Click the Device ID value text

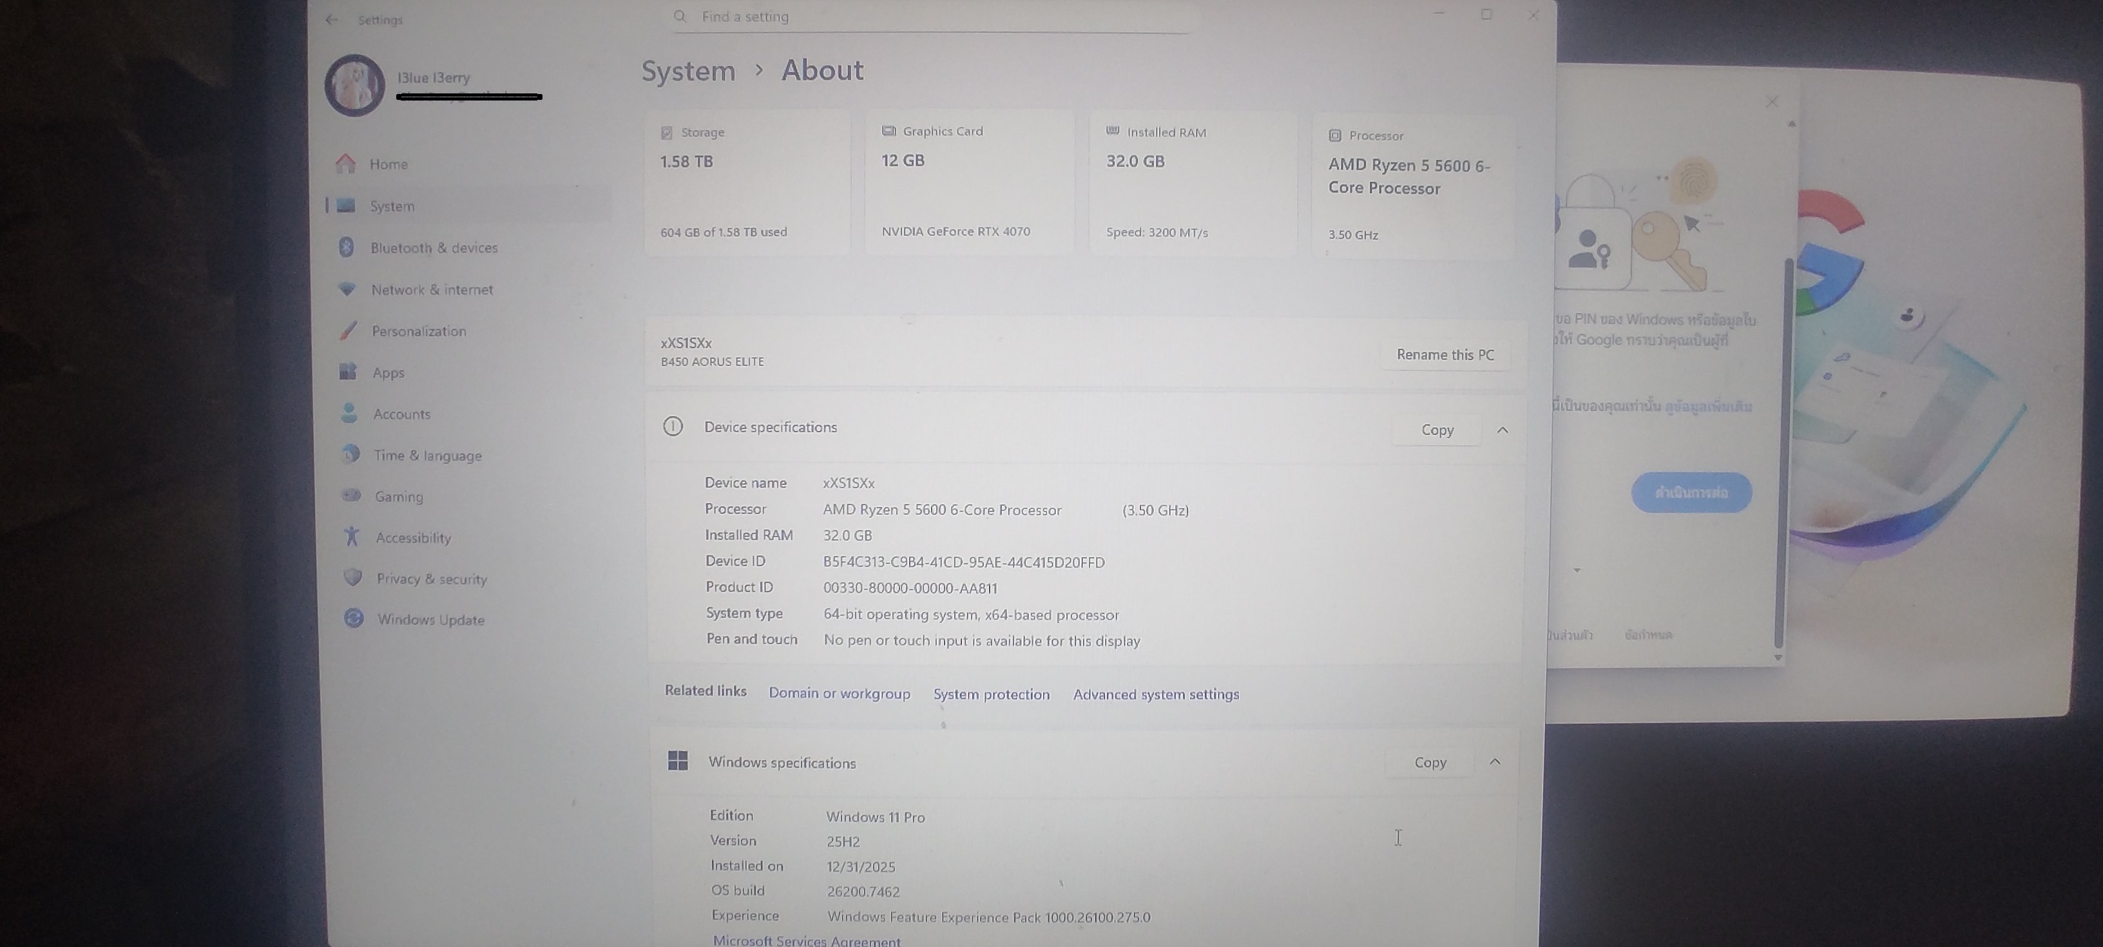pyautogui.click(x=963, y=562)
